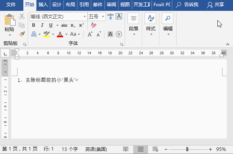Click the Phonetic Guide (wén) icon
Image resolution: width=233 pixels, height=154 pixels.
point(110,16)
